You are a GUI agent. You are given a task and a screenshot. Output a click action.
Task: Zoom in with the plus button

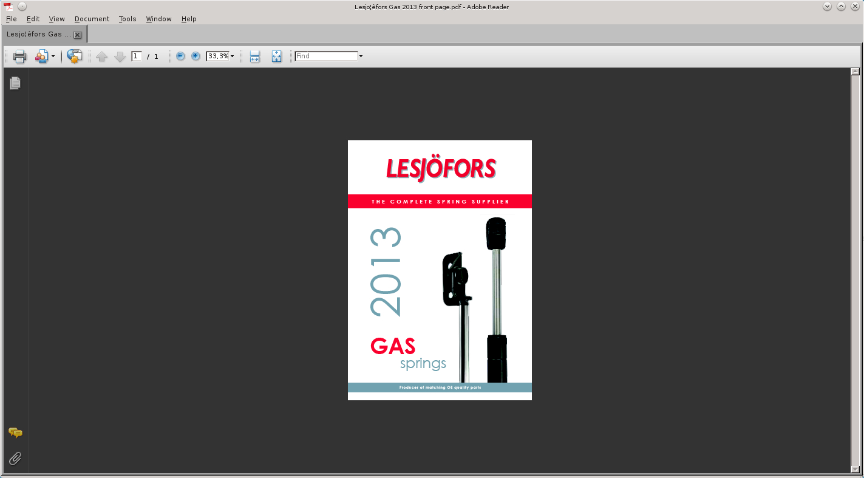(x=196, y=56)
